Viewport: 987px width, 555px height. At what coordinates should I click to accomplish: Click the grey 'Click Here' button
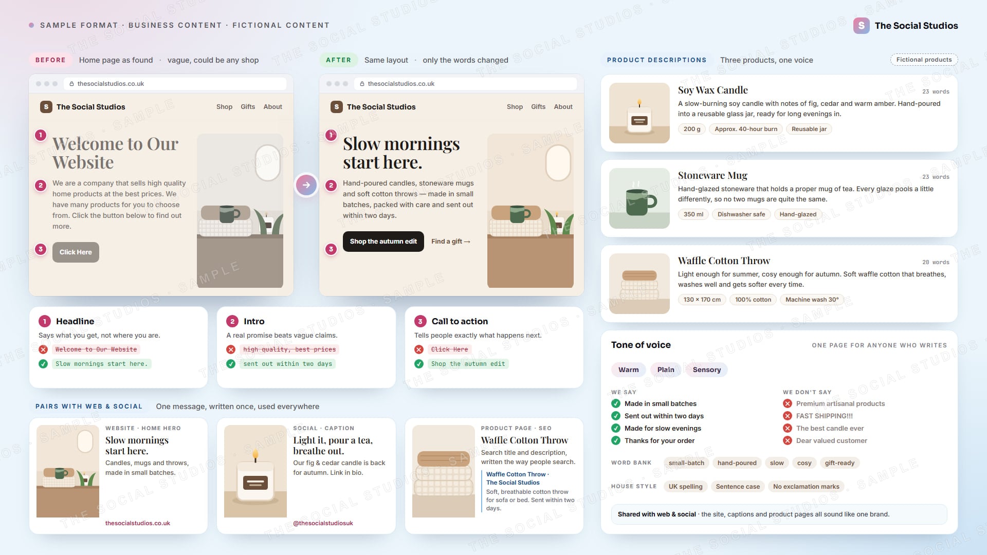(x=76, y=252)
